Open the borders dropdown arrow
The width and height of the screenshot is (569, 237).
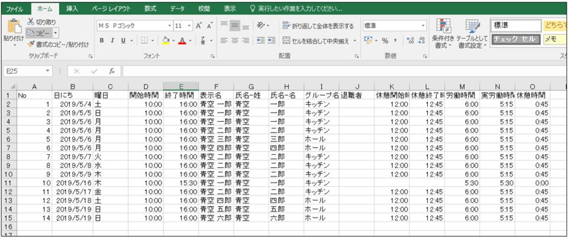pos(152,41)
